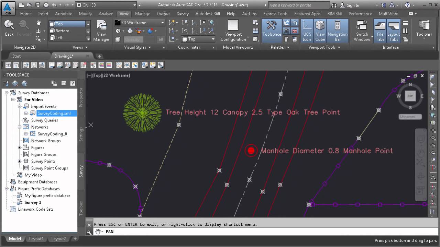Click the red manhole symbol in the drawing
The image size is (440, 247).
(x=251, y=150)
